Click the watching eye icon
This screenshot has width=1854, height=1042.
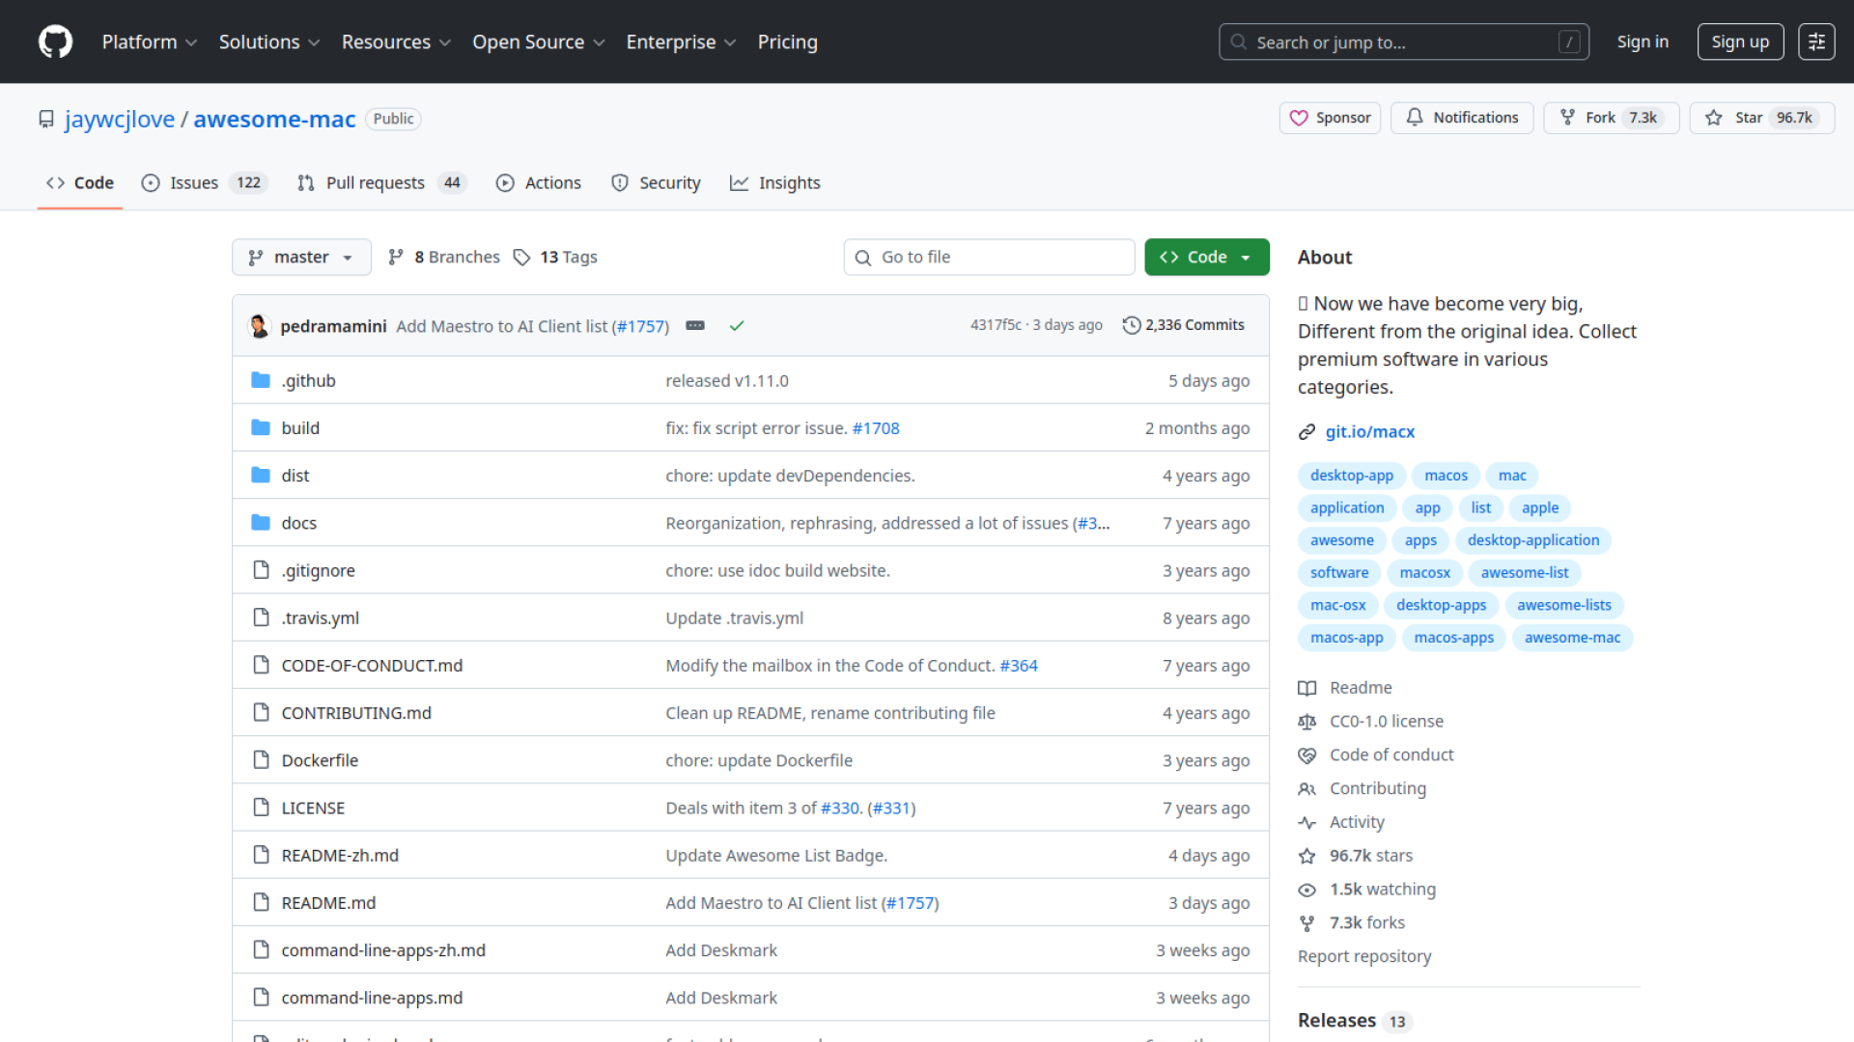click(1306, 891)
